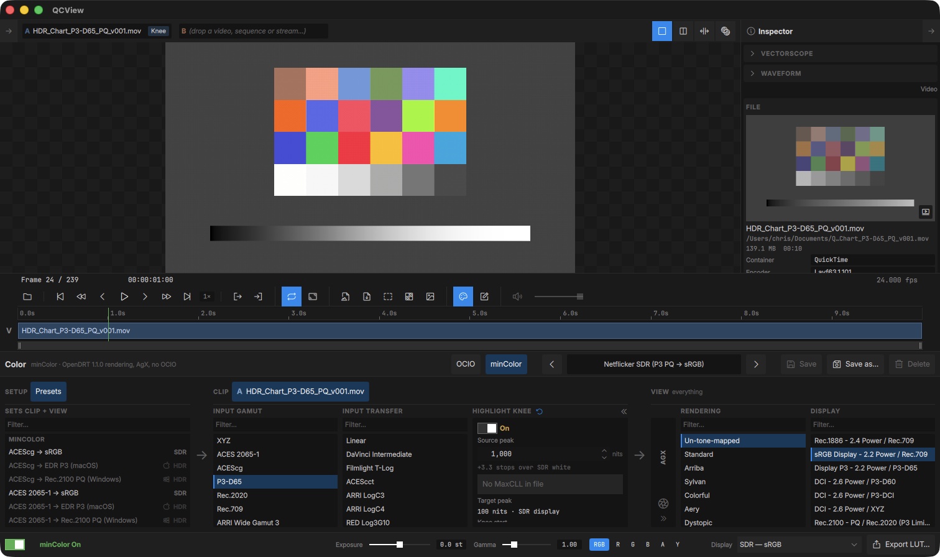Reset the Highlight Knee settings
The height and width of the screenshot is (557, 940).
(x=540, y=411)
